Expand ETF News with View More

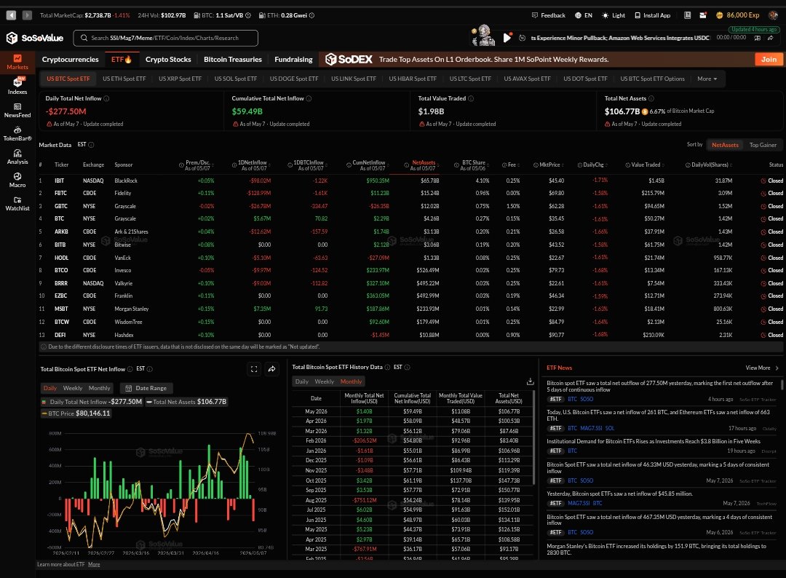[x=761, y=368]
